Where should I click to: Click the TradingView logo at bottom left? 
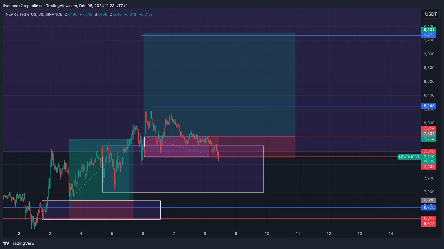pos(19,243)
